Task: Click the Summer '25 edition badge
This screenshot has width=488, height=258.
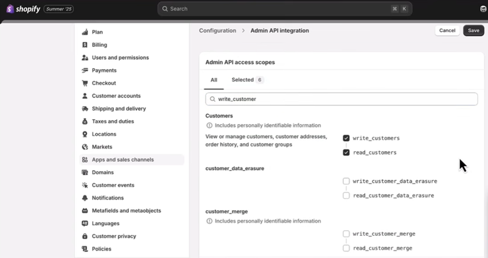Action: click(x=59, y=9)
